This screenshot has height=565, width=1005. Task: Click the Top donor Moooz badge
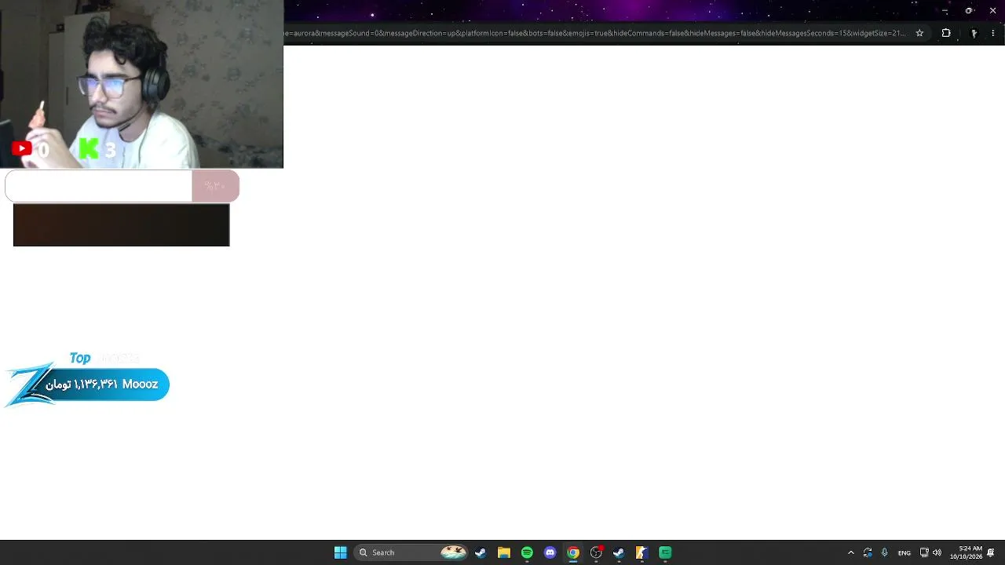coord(88,384)
